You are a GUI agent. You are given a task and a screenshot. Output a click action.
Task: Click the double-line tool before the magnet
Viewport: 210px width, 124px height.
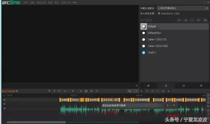tap(163, 91)
